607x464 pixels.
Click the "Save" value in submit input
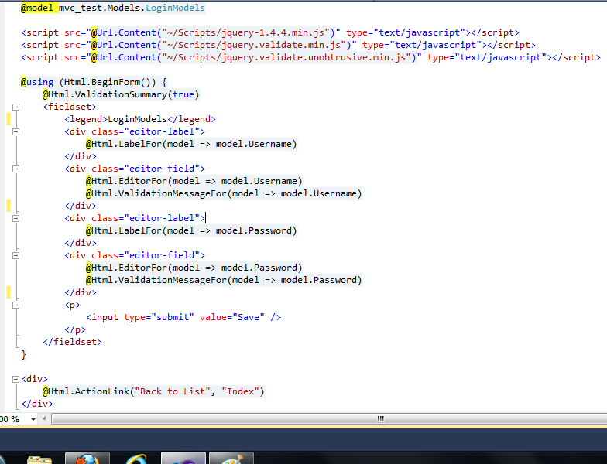(x=249, y=317)
